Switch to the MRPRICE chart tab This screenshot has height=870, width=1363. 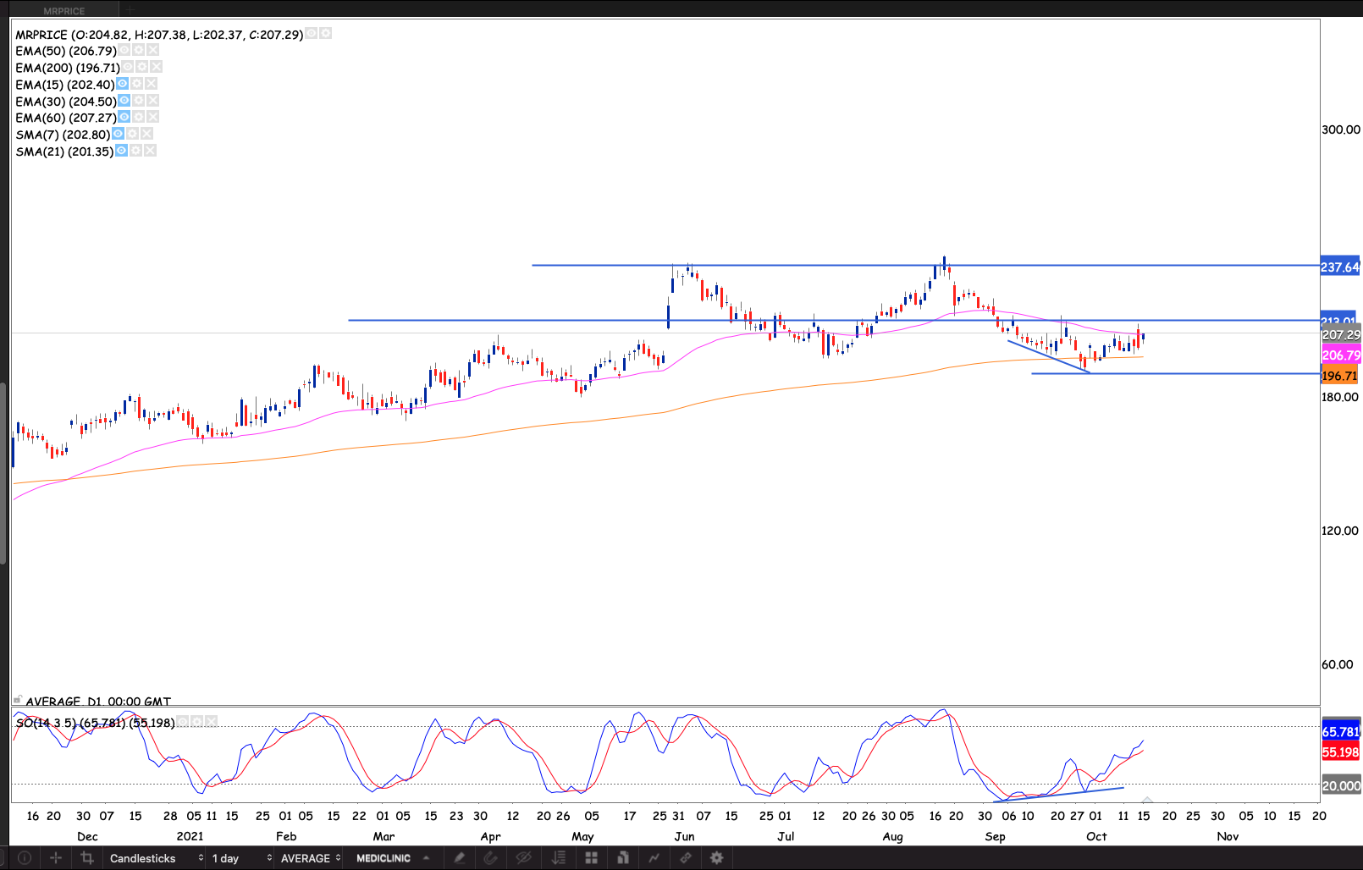coord(64,11)
